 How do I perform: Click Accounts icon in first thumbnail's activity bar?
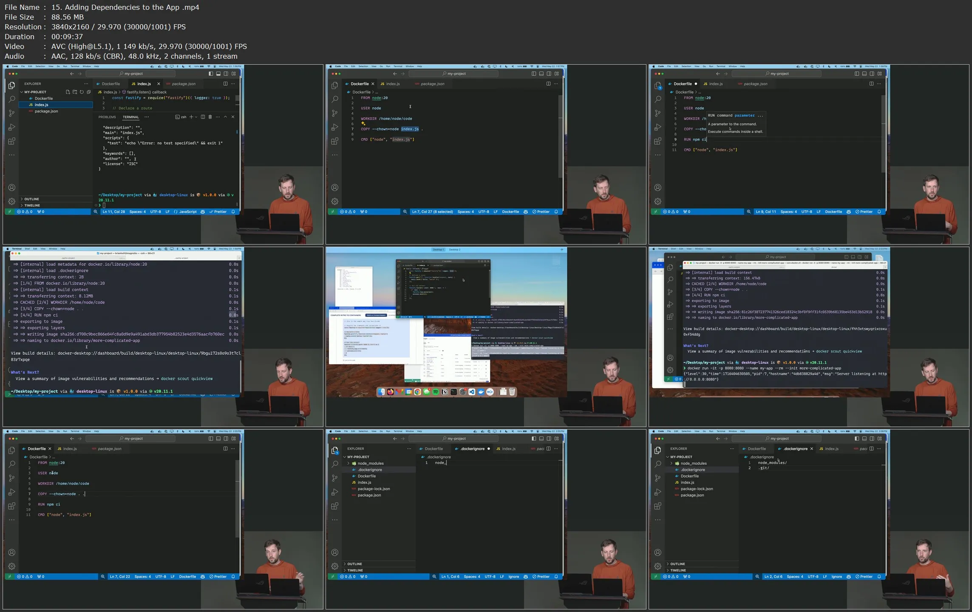(x=12, y=188)
